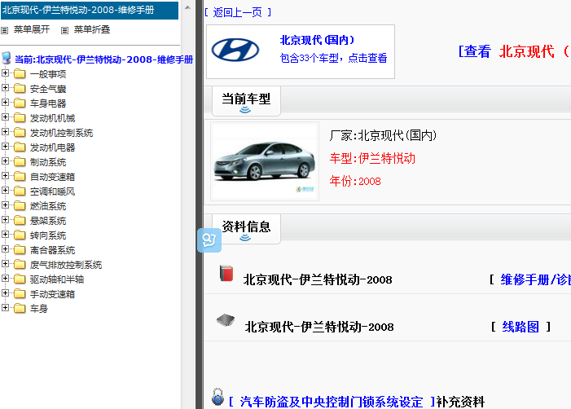This screenshot has height=409, width=571.
Task: Open the 线路图 link
Action: coord(520,327)
